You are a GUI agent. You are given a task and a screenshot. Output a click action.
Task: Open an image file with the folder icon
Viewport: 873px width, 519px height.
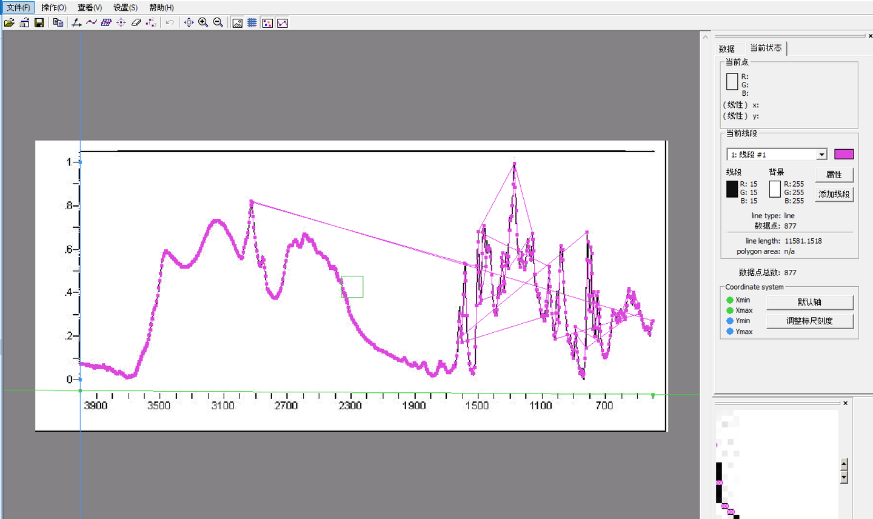(9, 23)
